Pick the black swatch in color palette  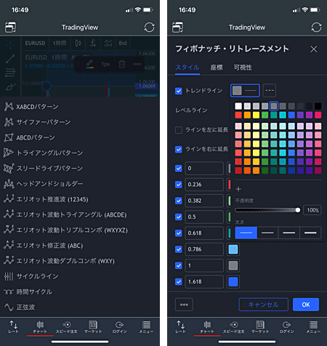pyautogui.click(x=318, y=106)
